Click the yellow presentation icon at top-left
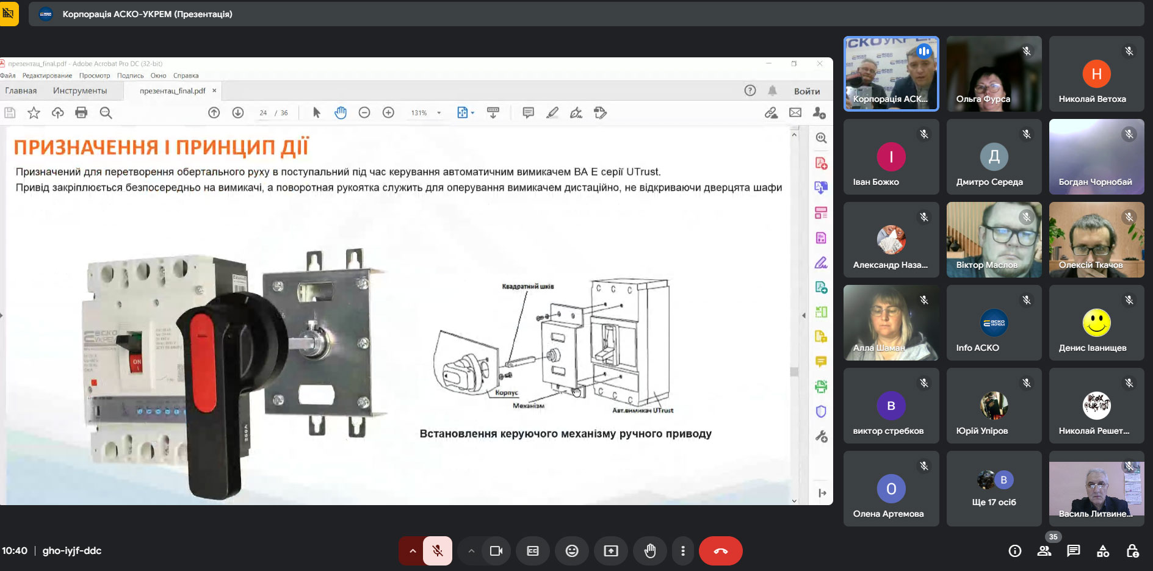 tap(9, 13)
